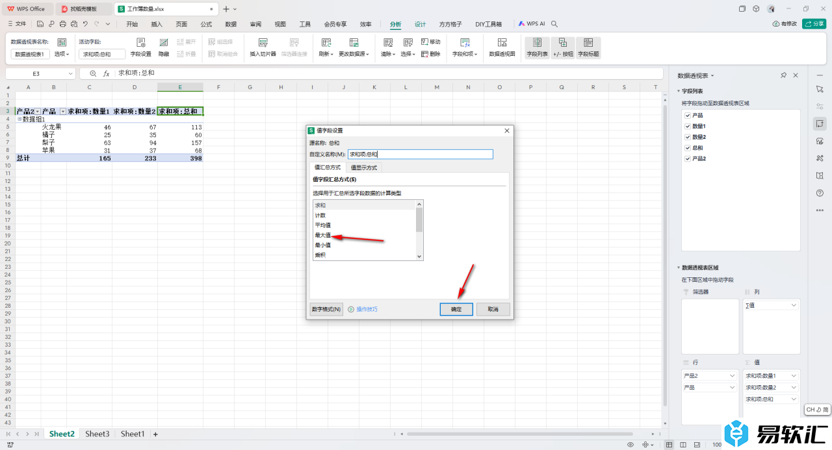Image resolution: width=832 pixels, height=450 pixels.
Task: Open the 开始 ribbon tab
Action: click(132, 24)
